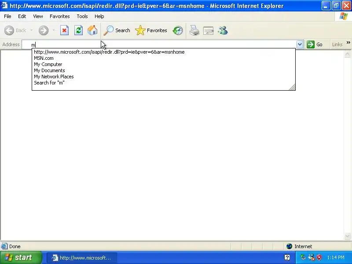Viewport: 352px width, 264px height.
Task: Click the red security shield tray icon
Action: click(319, 257)
